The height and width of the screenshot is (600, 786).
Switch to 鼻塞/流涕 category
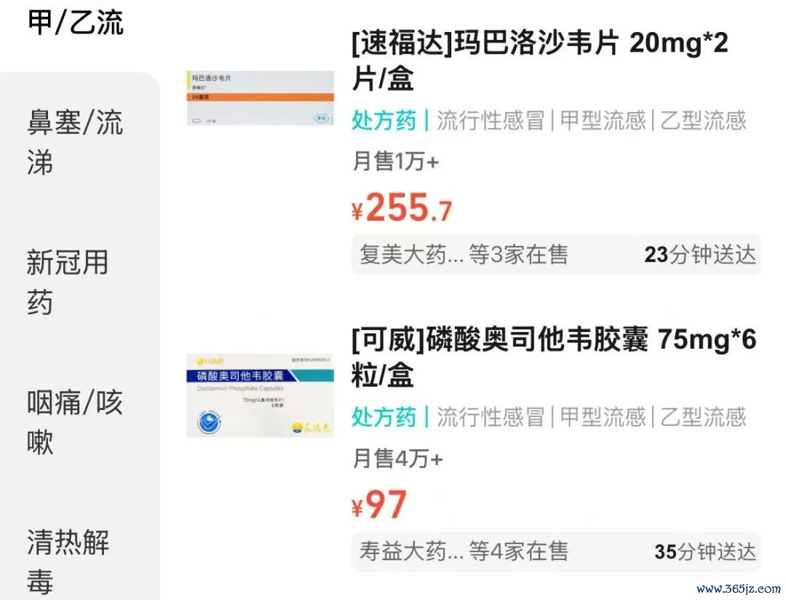point(75,143)
